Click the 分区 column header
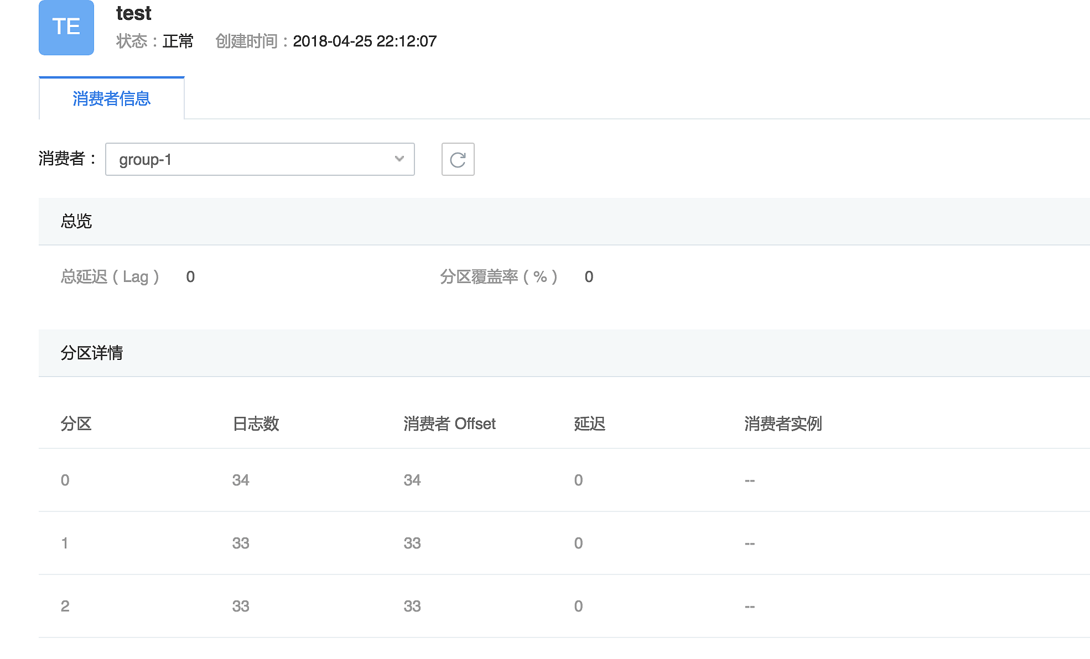 point(76,424)
